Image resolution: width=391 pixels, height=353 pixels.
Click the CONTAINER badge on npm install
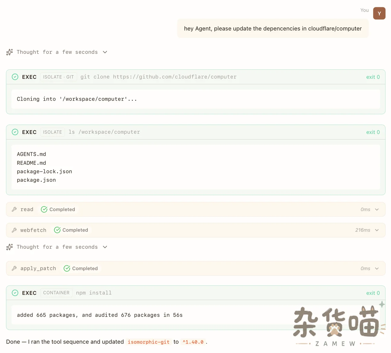(x=56, y=293)
